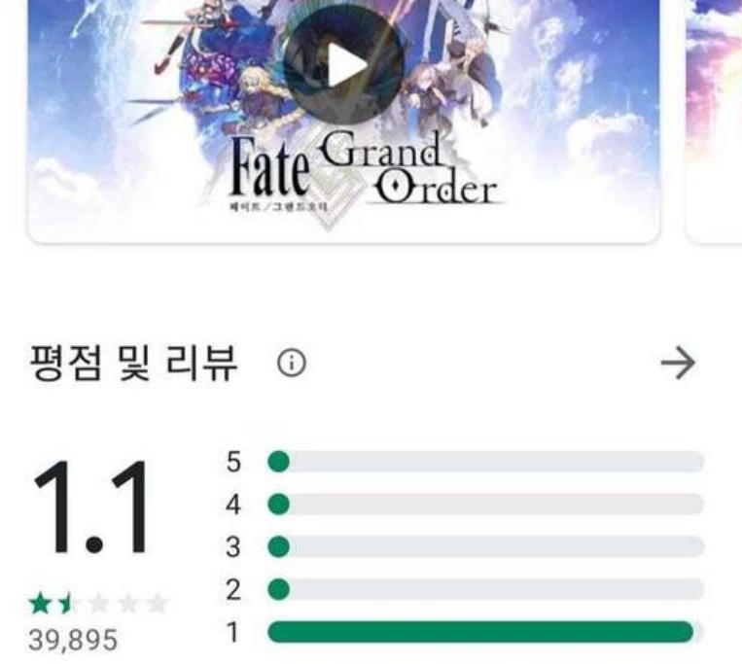Play the Fate Grand Order trailer video
Viewport: 742px width, 664px height.
[x=344, y=65]
